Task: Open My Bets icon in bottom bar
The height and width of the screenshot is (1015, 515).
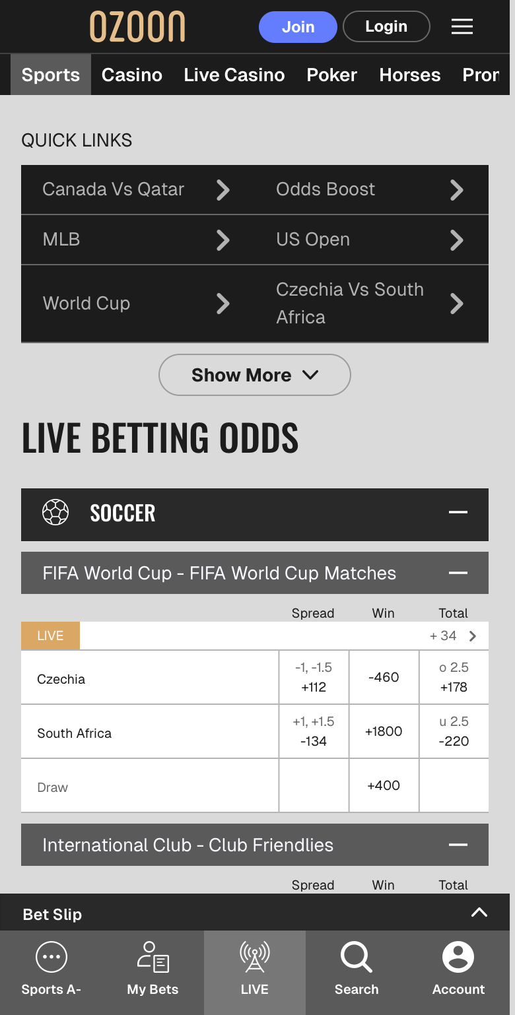Action: point(153,956)
